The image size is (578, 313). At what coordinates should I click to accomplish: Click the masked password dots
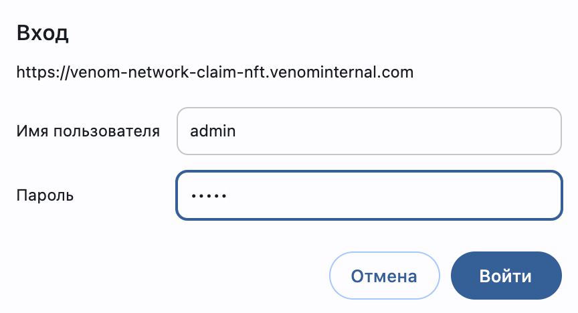coord(208,196)
